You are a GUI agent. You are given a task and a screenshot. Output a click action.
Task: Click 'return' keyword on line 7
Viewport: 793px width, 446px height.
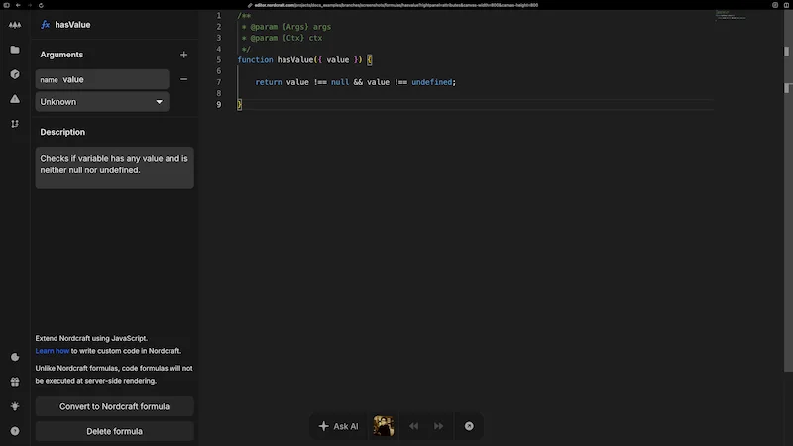click(269, 82)
